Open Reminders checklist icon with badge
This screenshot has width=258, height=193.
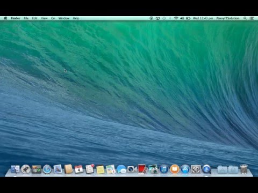[90, 169]
